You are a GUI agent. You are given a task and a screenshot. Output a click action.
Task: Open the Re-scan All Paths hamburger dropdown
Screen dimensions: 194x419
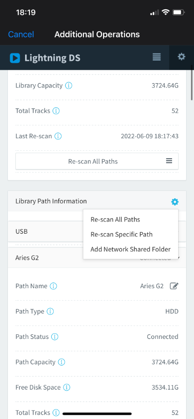(x=169, y=161)
